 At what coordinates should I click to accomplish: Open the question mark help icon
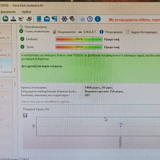pos(90,19)
